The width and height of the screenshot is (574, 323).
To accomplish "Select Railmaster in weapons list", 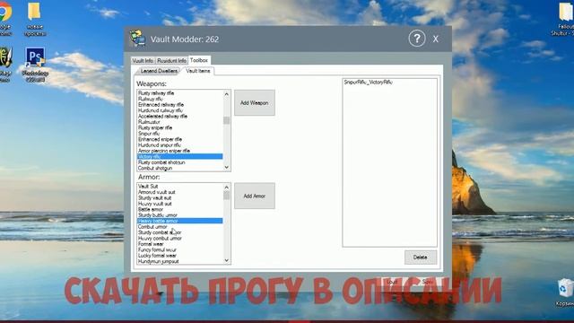I will pyautogui.click(x=179, y=122).
